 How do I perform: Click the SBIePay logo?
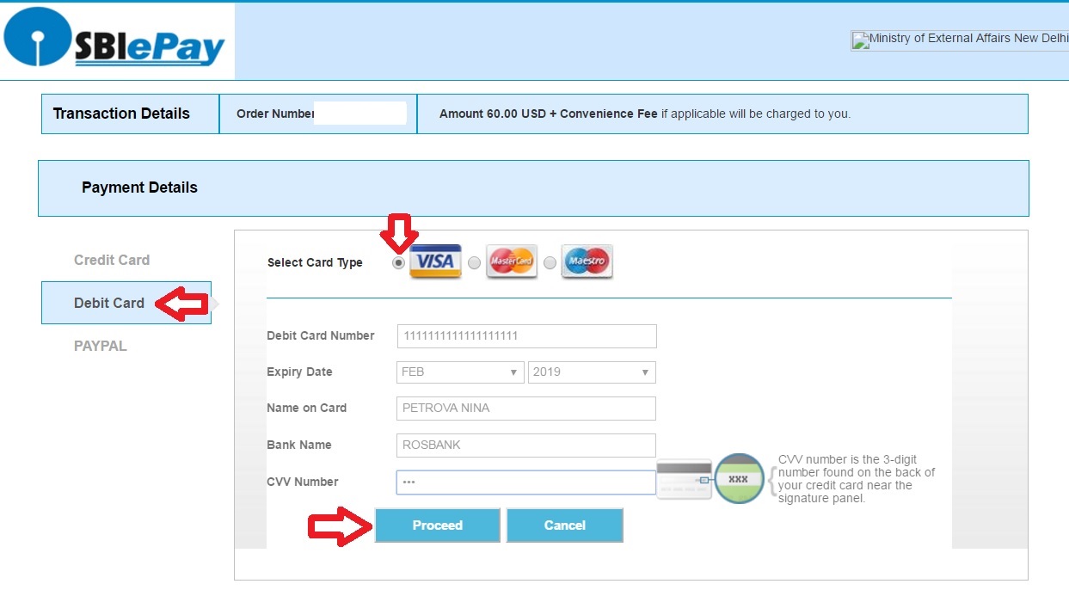[x=114, y=40]
